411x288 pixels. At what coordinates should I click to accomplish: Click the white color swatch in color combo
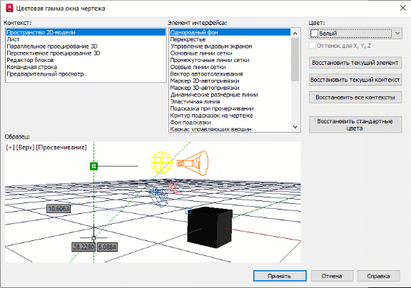(314, 34)
